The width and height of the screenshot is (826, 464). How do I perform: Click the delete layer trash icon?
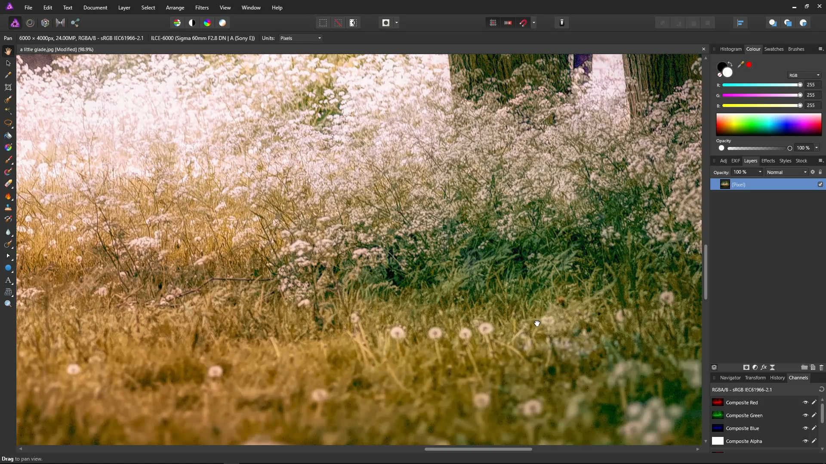tap(821, 367)
